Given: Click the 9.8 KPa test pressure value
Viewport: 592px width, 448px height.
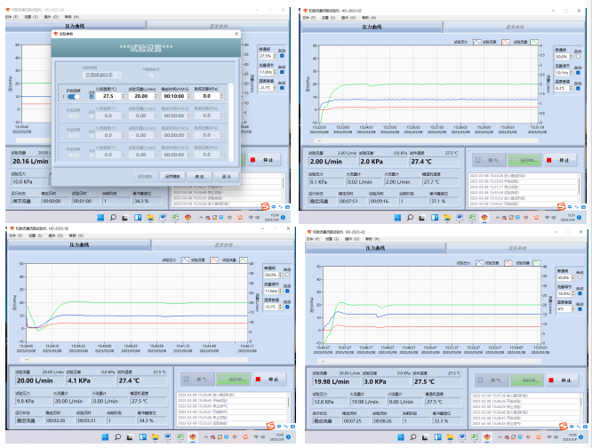Looking at the screenshot, I should click(x=33, y=401).
